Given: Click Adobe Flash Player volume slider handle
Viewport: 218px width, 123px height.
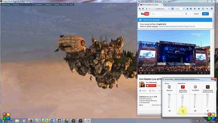Looking at the screenshot, I should (183, 97).
